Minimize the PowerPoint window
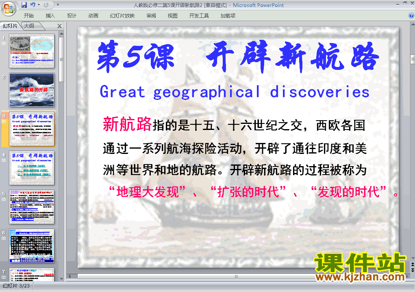 [398, 4]
